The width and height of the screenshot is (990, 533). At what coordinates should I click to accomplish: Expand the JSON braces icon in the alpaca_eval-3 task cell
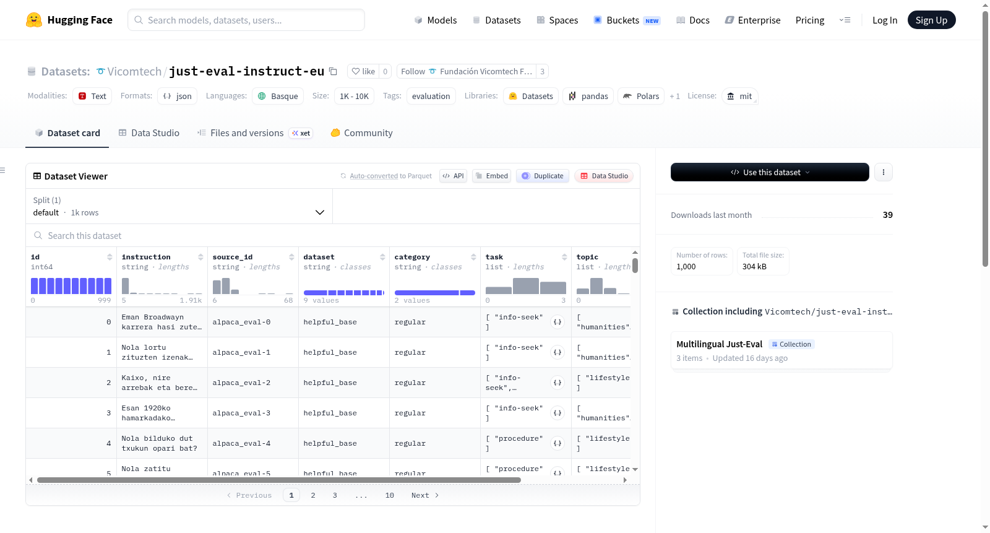point(557,413)
